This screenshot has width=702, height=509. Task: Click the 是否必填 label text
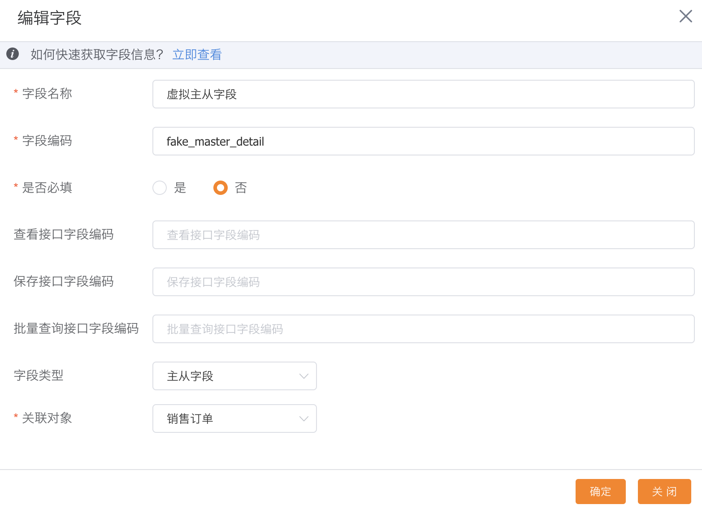point(47,187)
